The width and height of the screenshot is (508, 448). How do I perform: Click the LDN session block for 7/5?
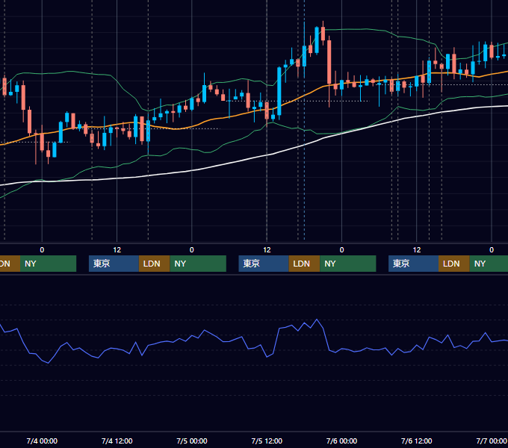(304, 264)
